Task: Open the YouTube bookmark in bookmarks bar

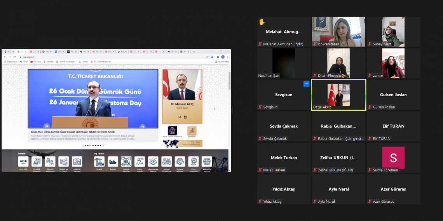Action: click(x=36, y=62)
